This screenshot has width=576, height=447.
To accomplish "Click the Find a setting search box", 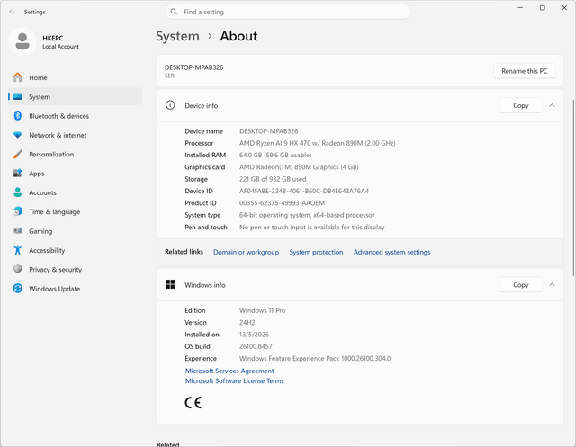I will coord(288,12).
